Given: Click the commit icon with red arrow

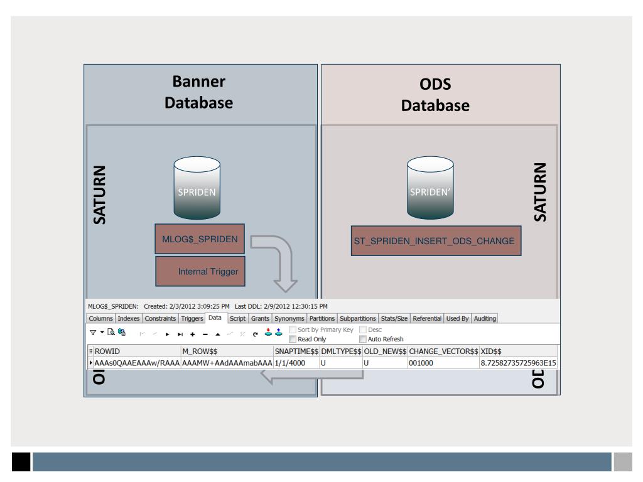Looking at the screenshot, I should pyautogui.click(x=268, y=333).
